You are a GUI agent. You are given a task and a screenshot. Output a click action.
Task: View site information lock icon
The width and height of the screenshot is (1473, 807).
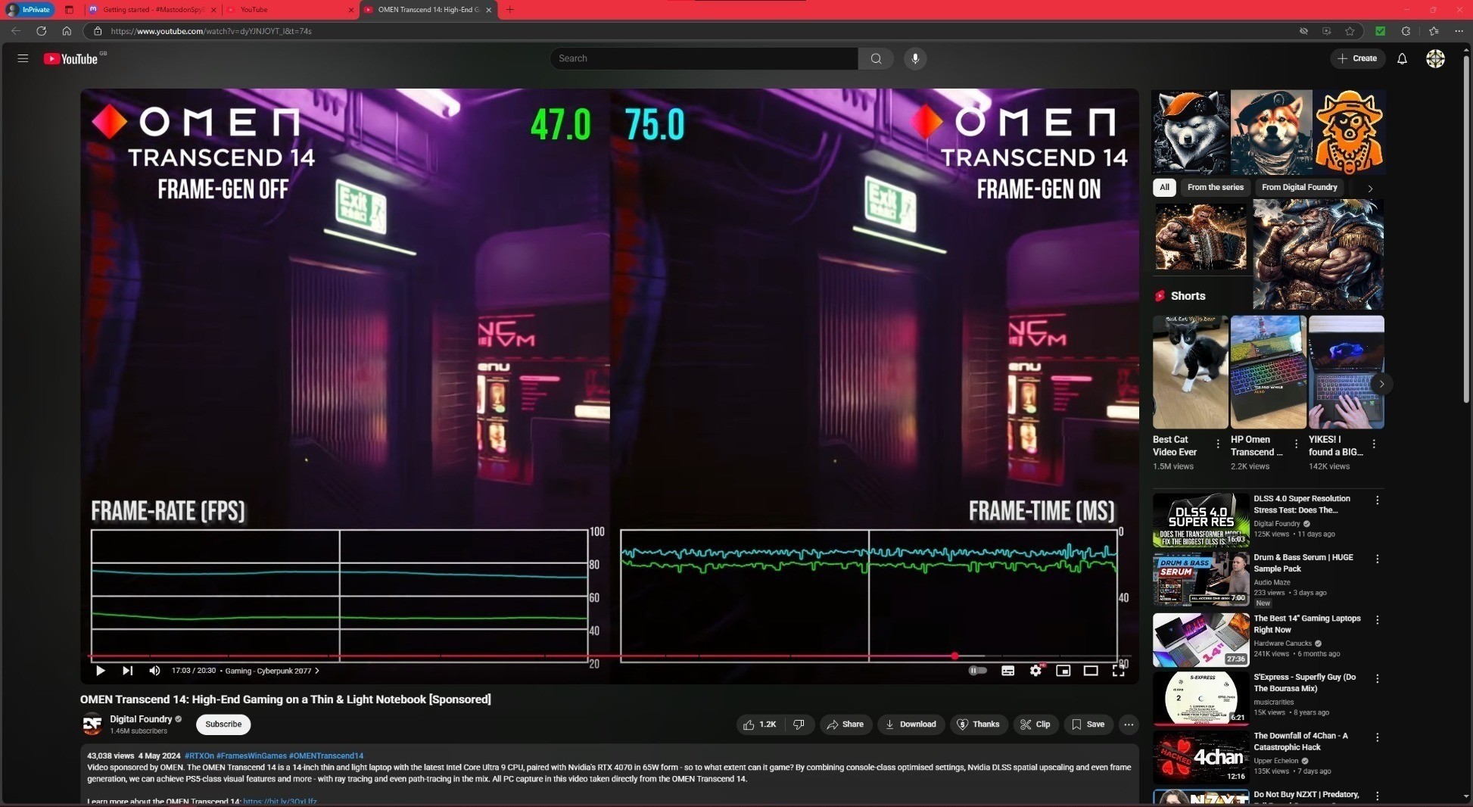(x=98, y=31)
